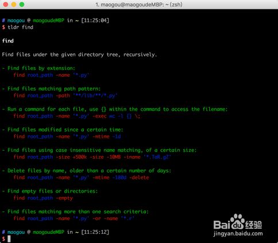Click the '-delete' example command line
Screen dimensions: 278x243
[x=81, y=177]
